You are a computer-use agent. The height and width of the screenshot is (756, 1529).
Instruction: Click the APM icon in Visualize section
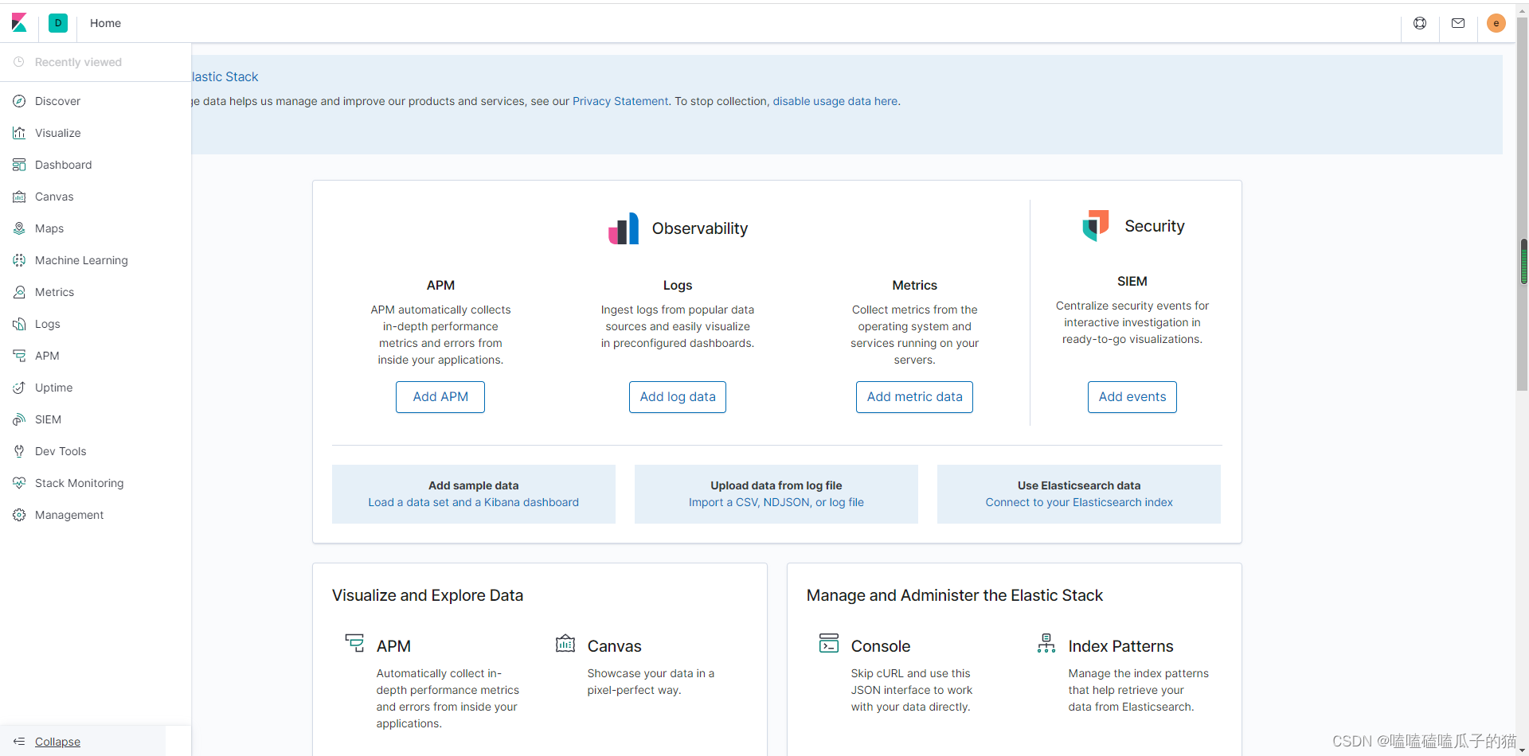pos(354,643)
